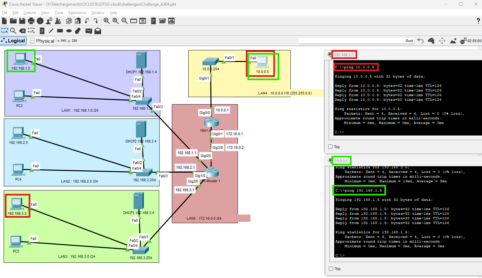Screen dimensions: 482x278
Task: Add a complex PDU with open envelope
Action: [98, 31]
